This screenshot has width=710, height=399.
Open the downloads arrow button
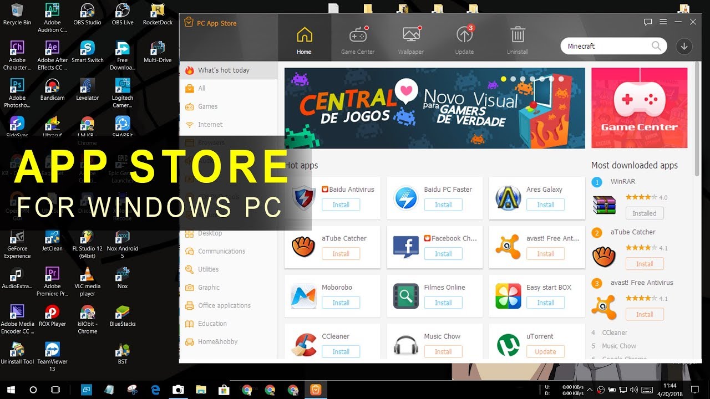(x=684, y=47)
